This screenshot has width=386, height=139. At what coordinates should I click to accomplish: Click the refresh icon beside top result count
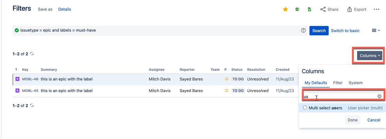pos(32,54)
